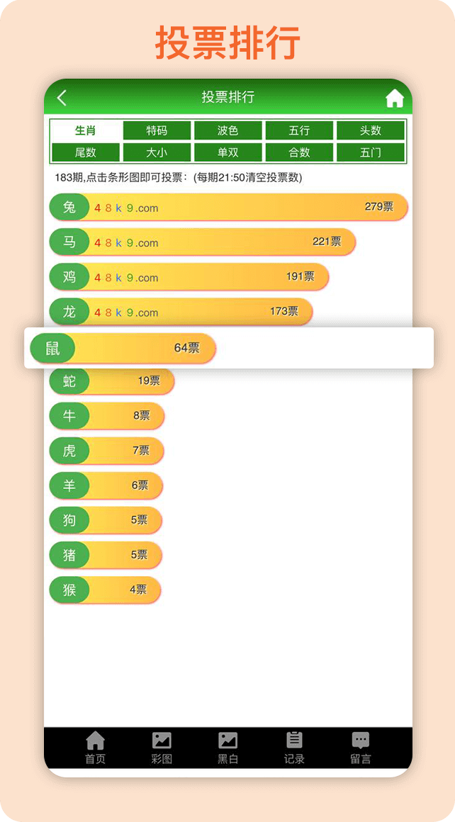Switch to the 特码 tab
Image resolution: width=455 pixels, height=822 pixels.
(157, 130)
